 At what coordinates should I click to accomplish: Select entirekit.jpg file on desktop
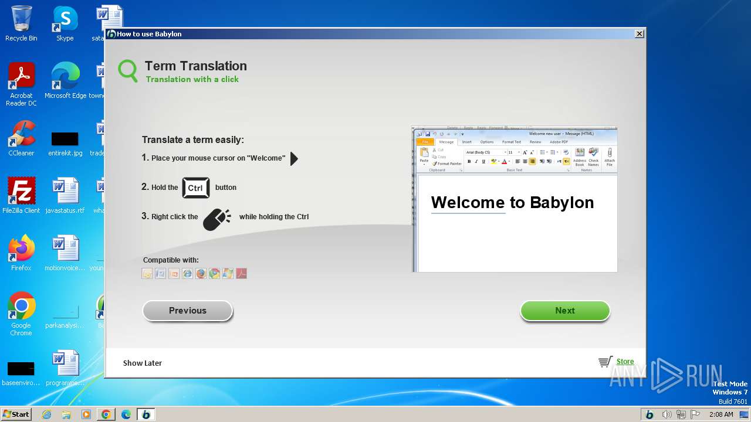[65, 144]
